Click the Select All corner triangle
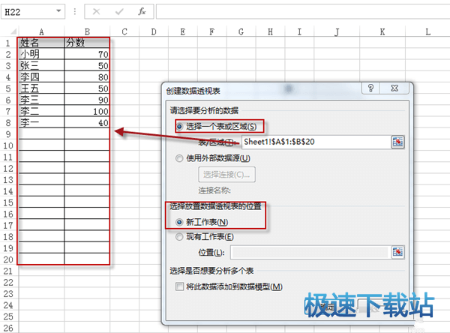Image resolution: width=450 pixels, height=333 pixels. pyautogui.click(x=13, y=31)
